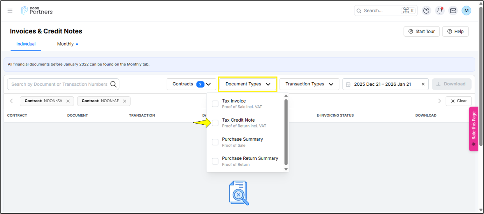Enable the Purchase Summary checkbox

215,142
